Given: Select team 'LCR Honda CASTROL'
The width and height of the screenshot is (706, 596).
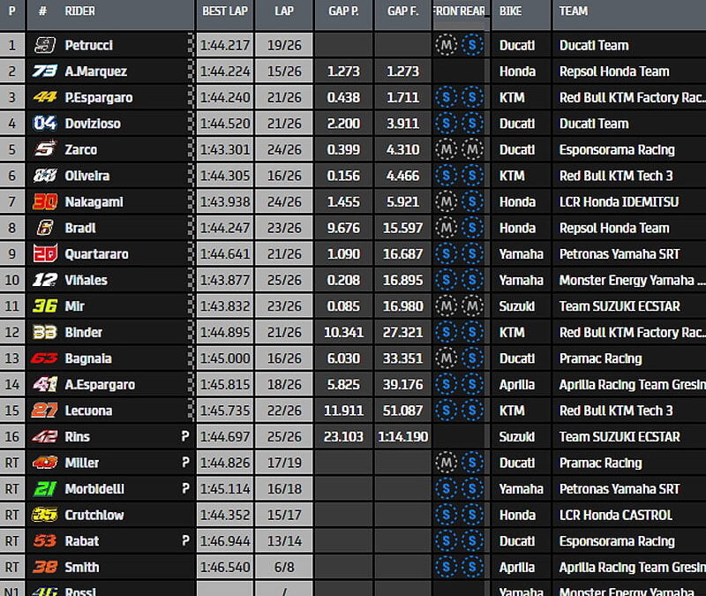Looking at the screenshot, I should point(616,515).
